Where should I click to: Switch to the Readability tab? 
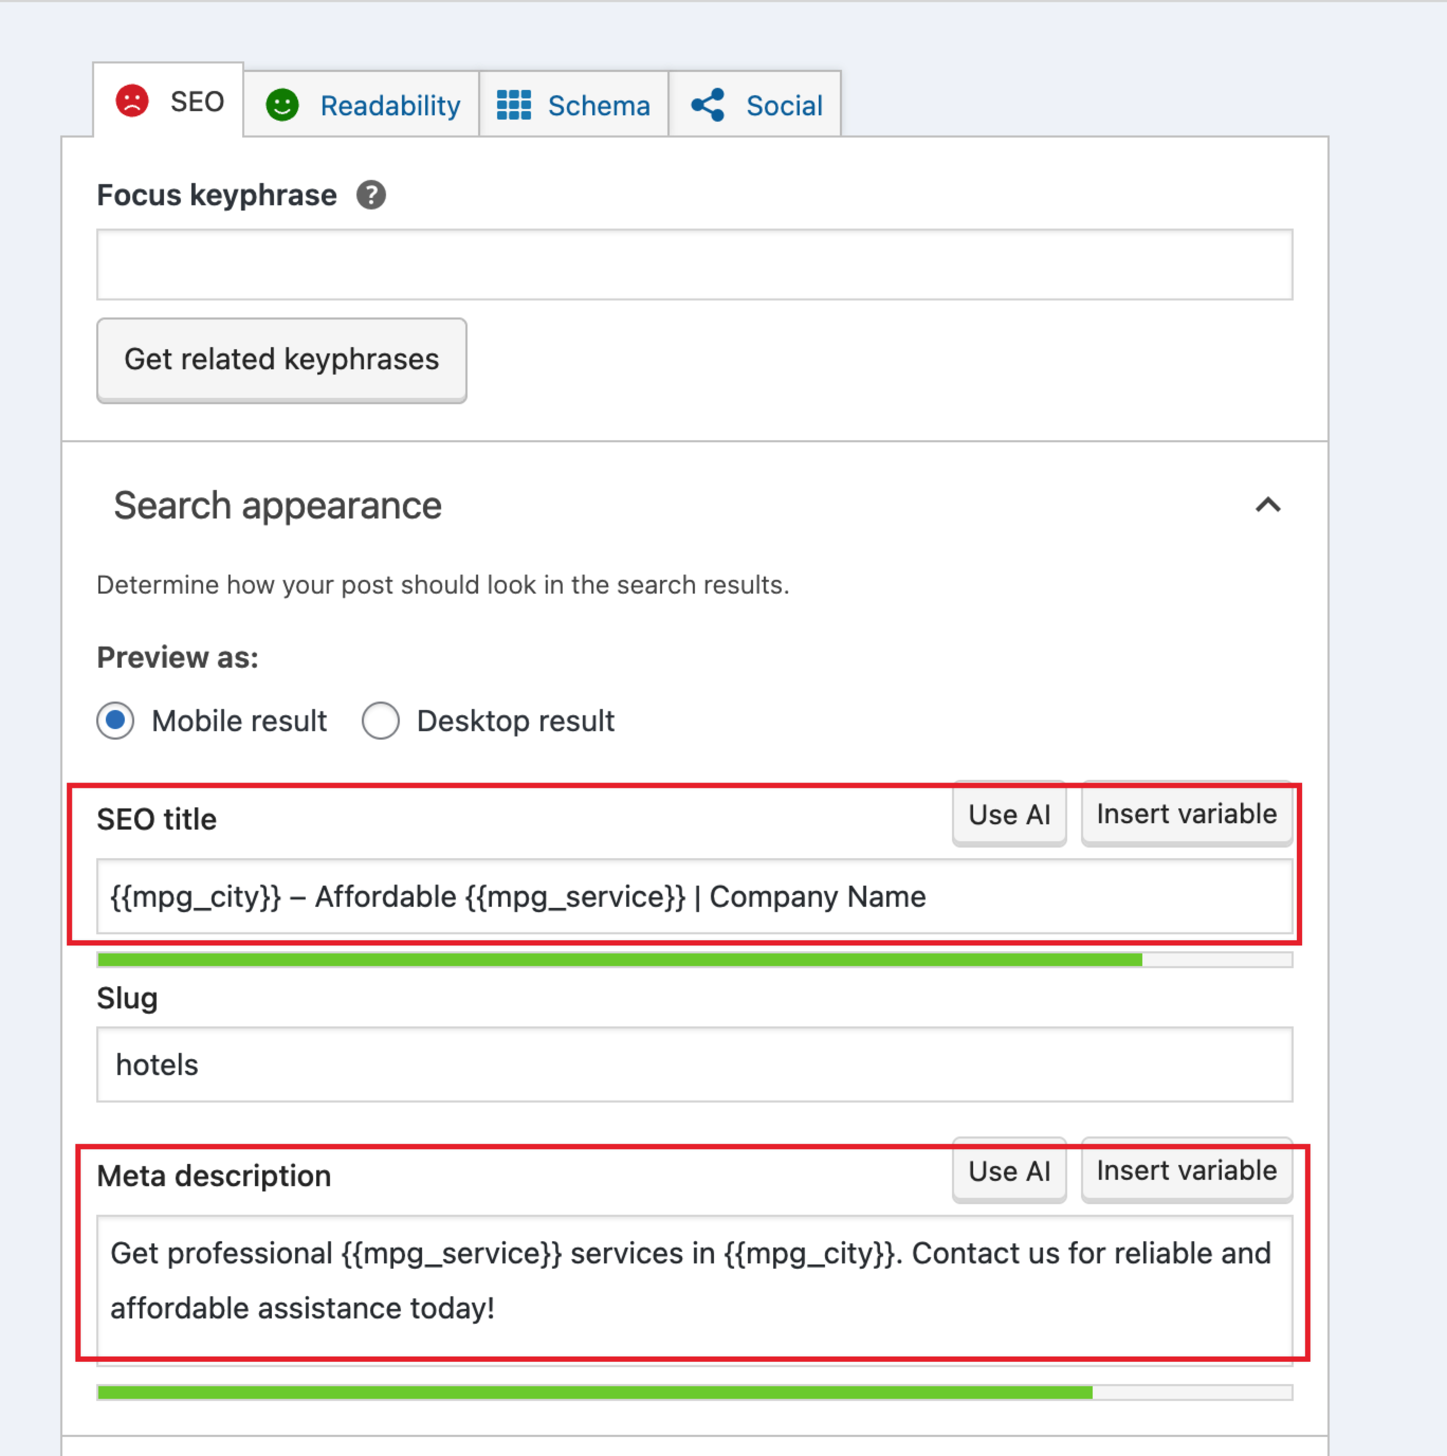(x=389, y=105)
